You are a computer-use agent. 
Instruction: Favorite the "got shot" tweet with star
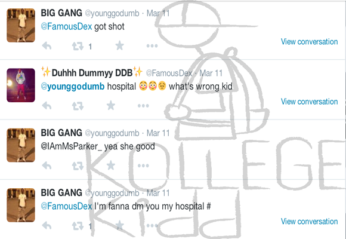pos(119,45)
